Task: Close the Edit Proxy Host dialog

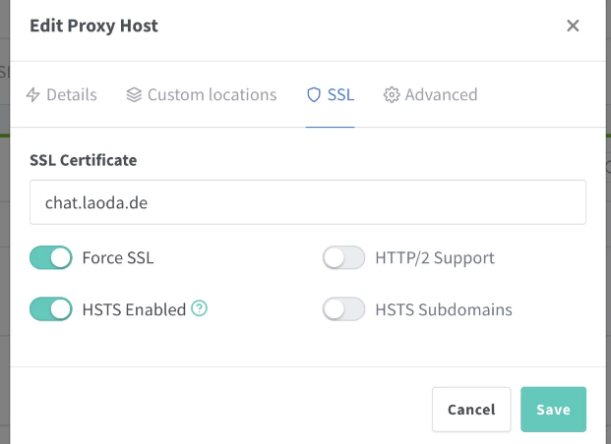Action: (x=573, y=27)
